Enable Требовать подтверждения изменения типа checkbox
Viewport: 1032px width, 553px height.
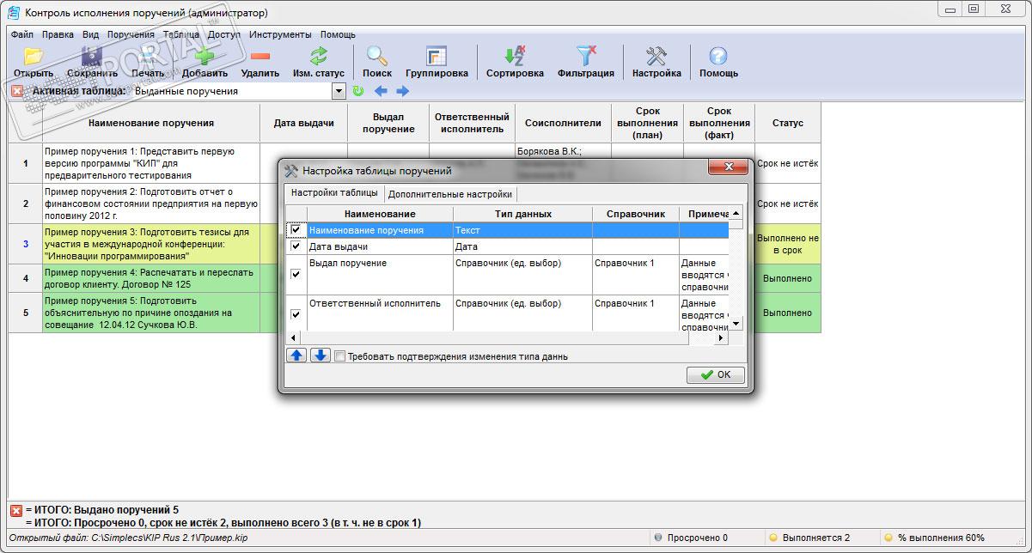[x=340, y=356]
